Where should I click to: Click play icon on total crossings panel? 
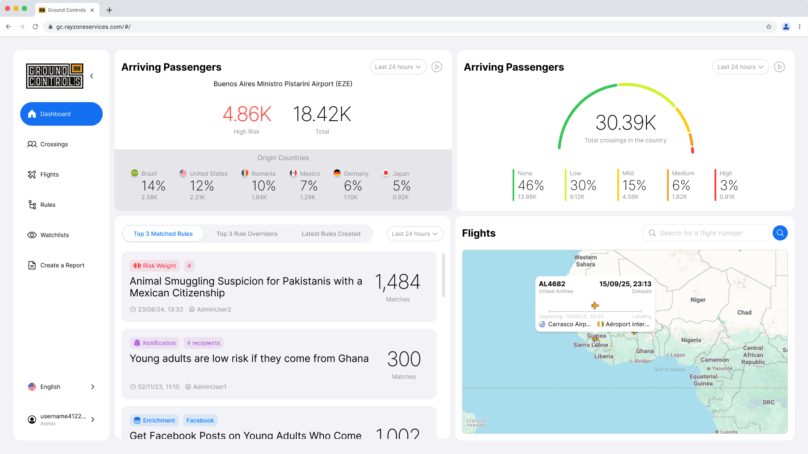(779, 67)
